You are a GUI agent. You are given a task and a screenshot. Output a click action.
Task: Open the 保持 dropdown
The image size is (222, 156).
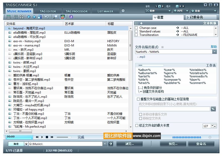pos(158,11)
